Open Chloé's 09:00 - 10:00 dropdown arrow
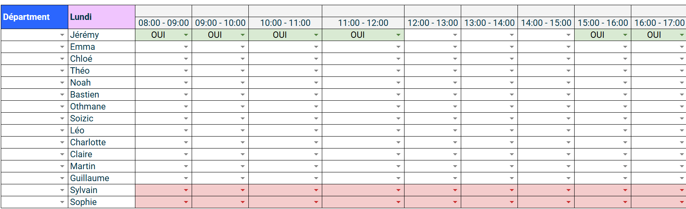686x209 pixels. (x=242, y=59)
